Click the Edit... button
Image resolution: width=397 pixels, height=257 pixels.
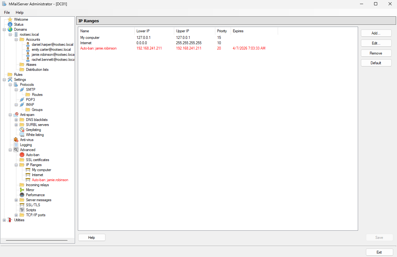(x=376, y=43)
